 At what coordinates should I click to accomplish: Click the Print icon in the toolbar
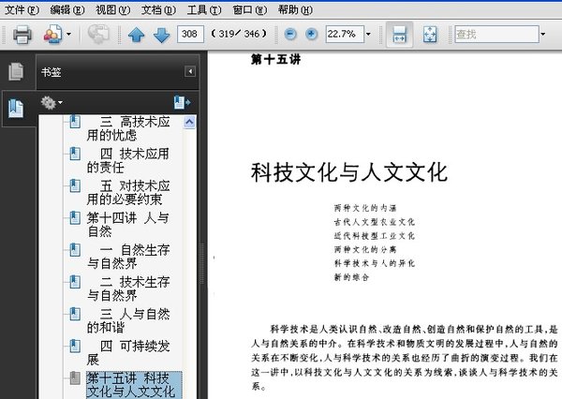pos(22,35)
